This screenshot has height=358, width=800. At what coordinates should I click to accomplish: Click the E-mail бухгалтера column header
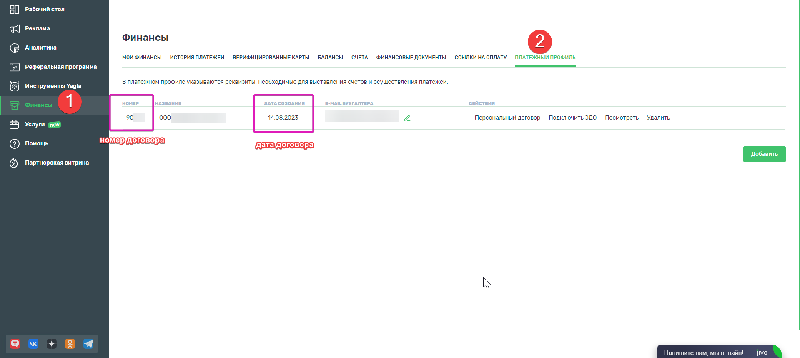(349, 103)
